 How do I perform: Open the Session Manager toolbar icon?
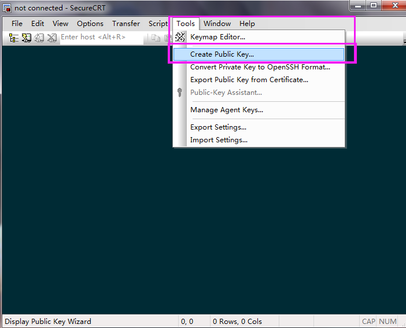click(13, 38)
